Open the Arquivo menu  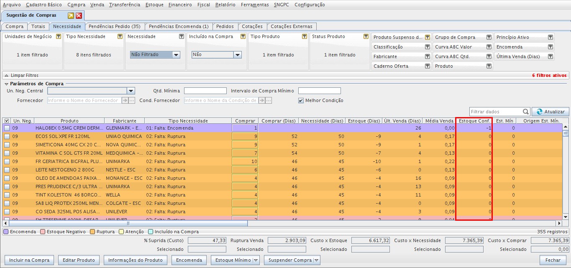[x=12, y=5]
